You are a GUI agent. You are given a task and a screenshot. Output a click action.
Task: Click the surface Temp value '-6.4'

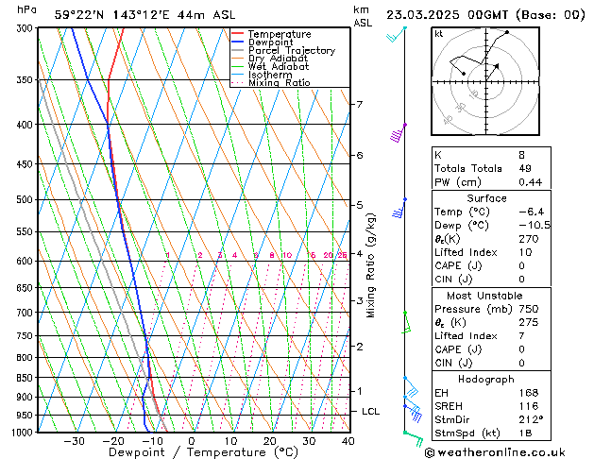click(x=531, y=212)
